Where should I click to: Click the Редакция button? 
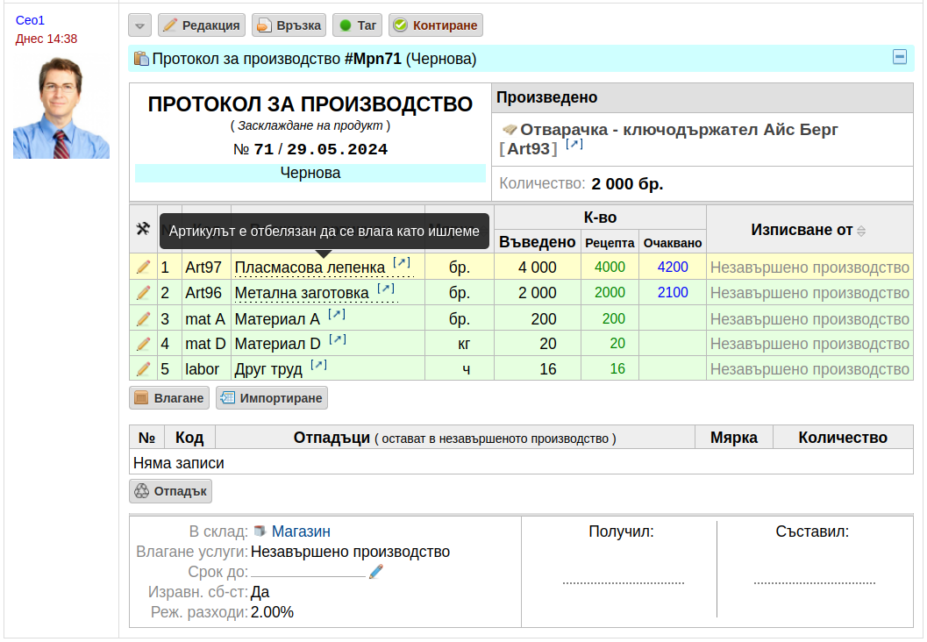202,25
